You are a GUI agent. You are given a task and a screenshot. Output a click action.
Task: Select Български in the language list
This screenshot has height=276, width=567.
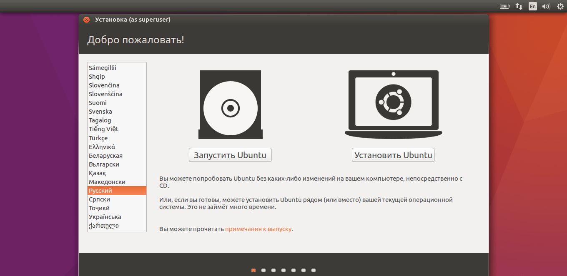coord(117,164)
